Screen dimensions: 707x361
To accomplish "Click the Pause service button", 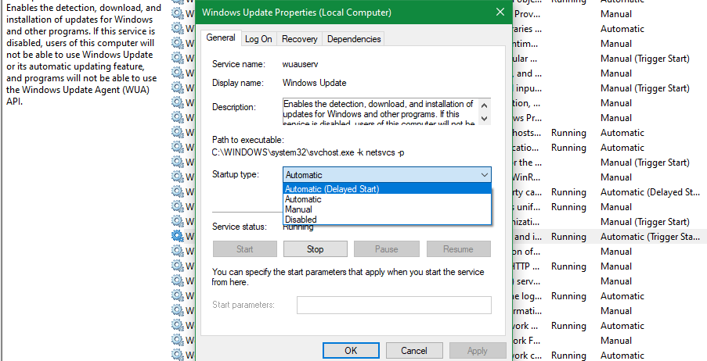I will 387,249.
